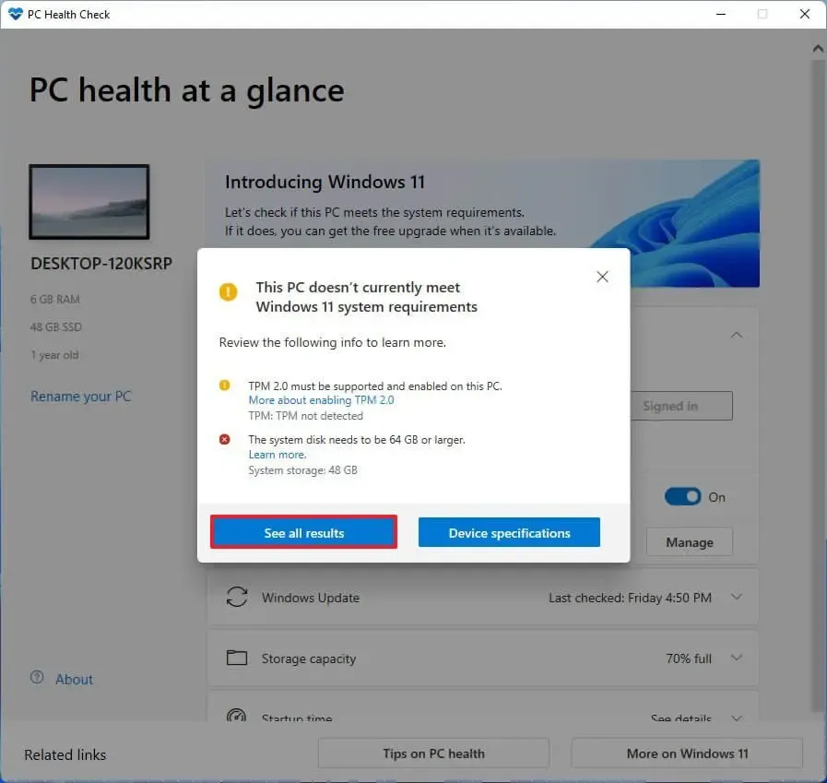Expand the Storage capacity section
Image resolution: width=827 pixels, height=783 pixels.
736,658
